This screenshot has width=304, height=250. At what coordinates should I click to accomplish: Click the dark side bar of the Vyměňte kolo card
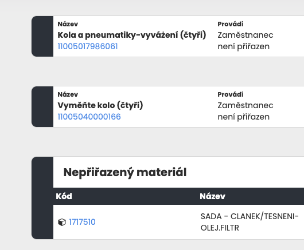coord(42,107)
